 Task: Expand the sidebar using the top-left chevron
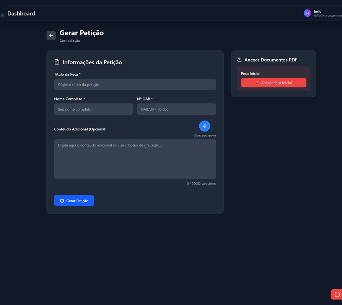[2, 15]
